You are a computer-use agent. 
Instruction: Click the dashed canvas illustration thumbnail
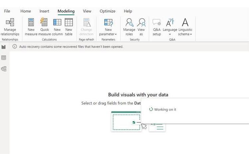pos(126,122)
